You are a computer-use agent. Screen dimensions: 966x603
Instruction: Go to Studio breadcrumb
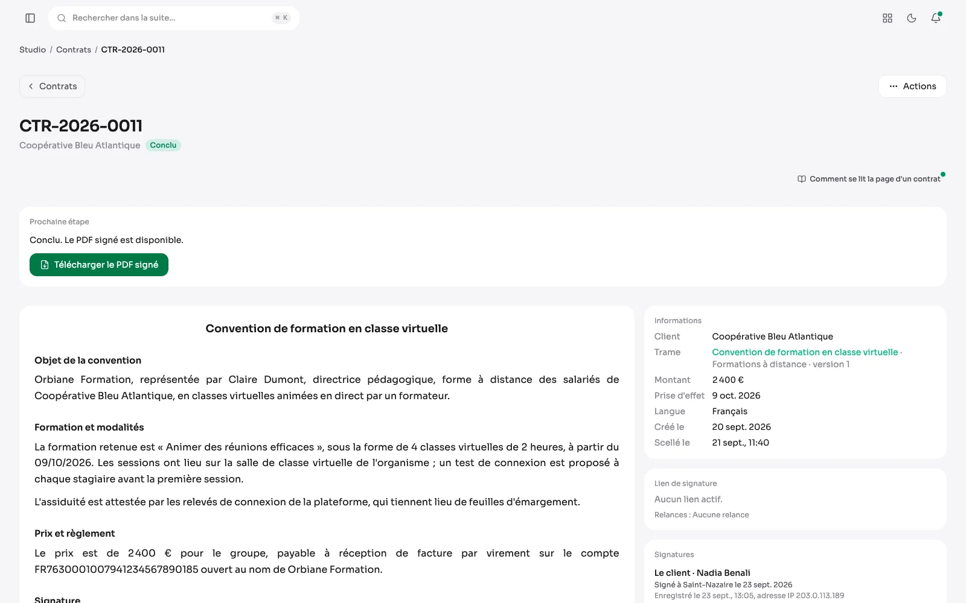[x=33, y=49]
